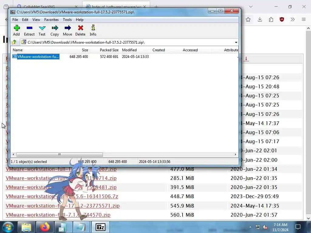Show more Firefox toolbar tools chevron
The height and width of the screenshot is (233, 311).
tap(292, 19)
